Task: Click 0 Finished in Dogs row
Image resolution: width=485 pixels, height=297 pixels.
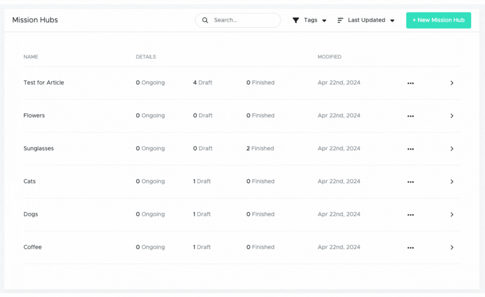Action: (261, 214)
